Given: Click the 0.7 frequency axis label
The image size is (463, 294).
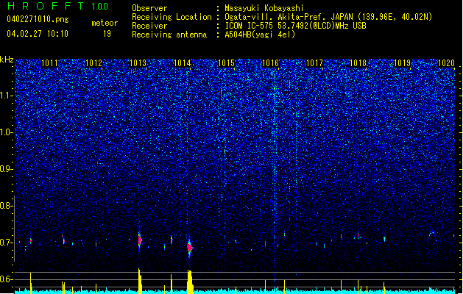Looking at the screenshot, I should pos(6,243).
